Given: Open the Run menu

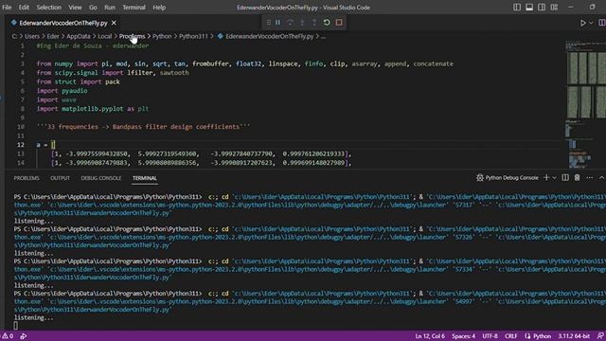Looking at the screenshot, I should point(110,8).
